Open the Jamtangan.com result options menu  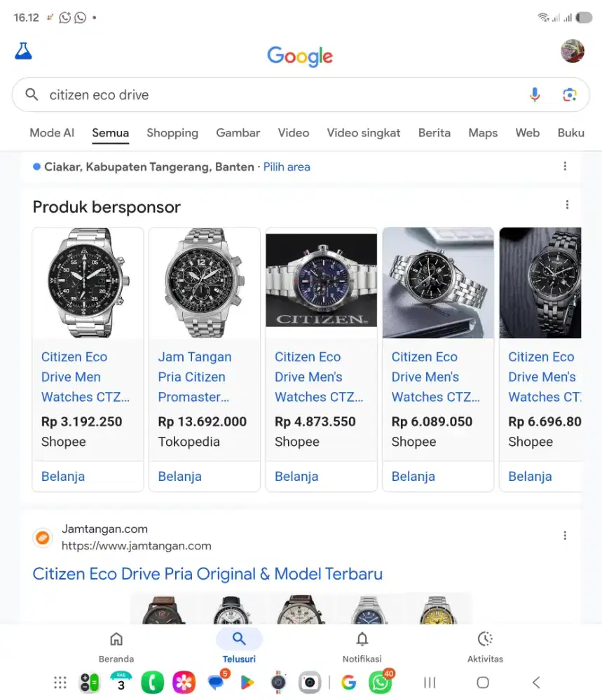pyautogui.click(x=565, y=535)
